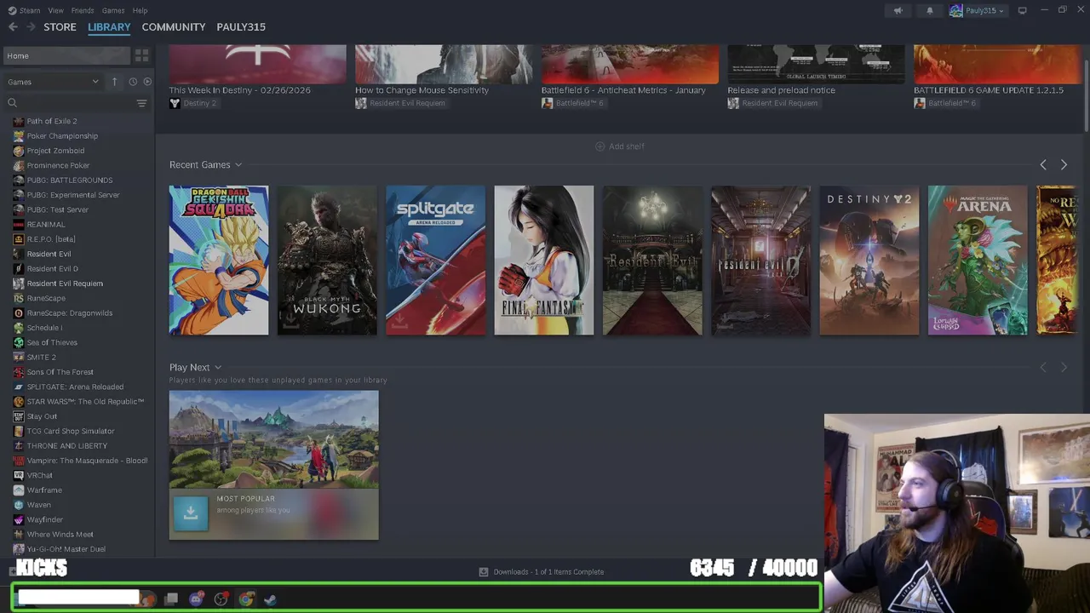Select Warframe in game list

[x=44, y=490]
